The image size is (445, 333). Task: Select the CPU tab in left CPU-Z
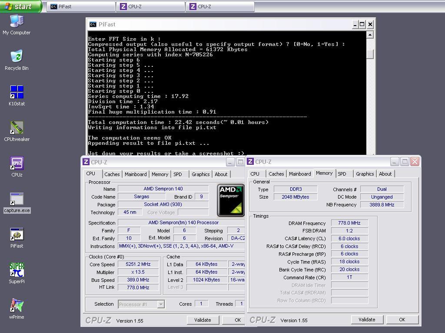coord(91,173)
